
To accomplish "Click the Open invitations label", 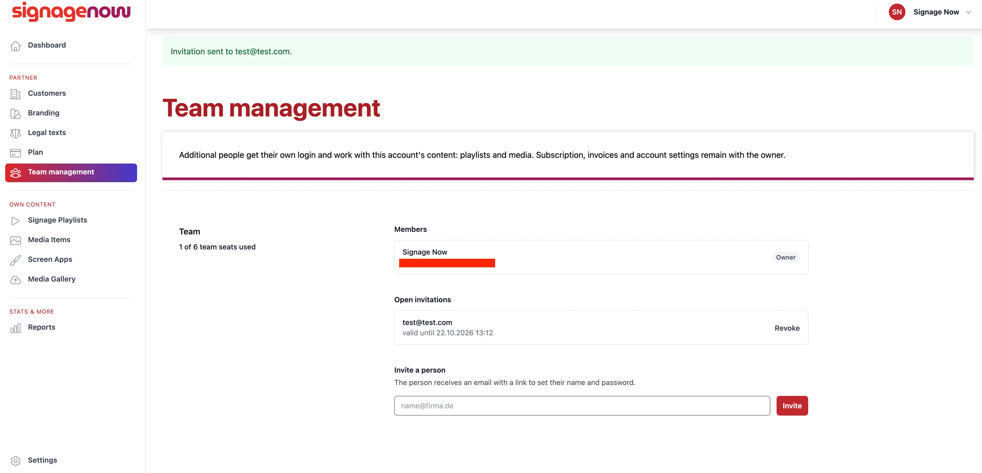I will coord(422,300).
